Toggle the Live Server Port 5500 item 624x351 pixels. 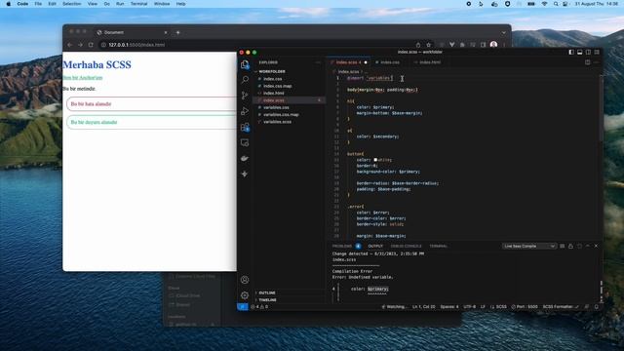tap(525, 307)
